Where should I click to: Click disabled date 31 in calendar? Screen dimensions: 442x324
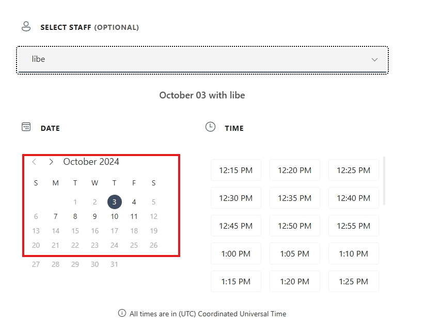tap(114, 264)
